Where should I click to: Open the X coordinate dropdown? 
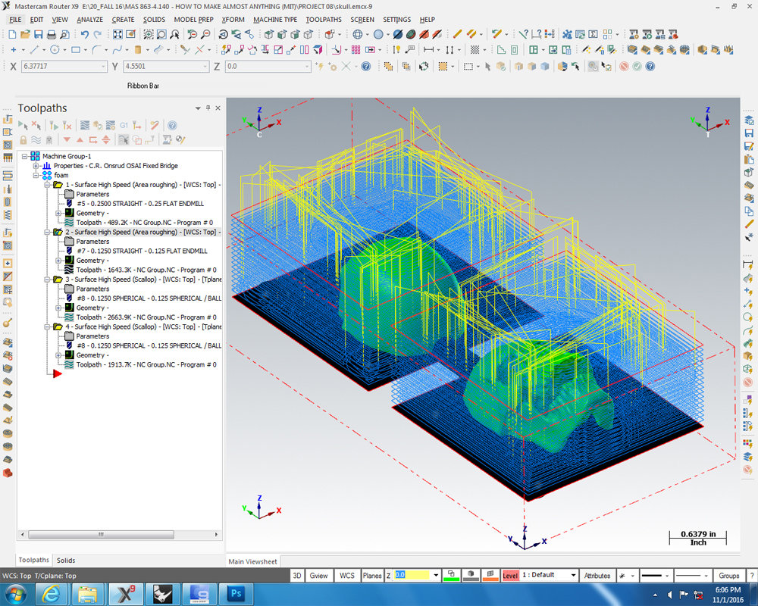(x=103, y=66)
